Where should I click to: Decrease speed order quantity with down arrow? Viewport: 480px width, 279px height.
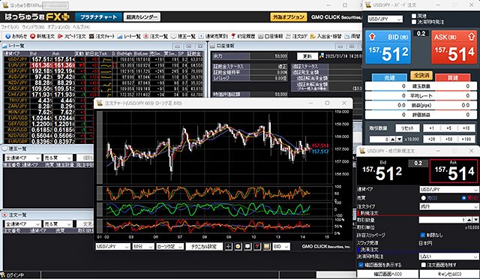click(x=399, y=139)
